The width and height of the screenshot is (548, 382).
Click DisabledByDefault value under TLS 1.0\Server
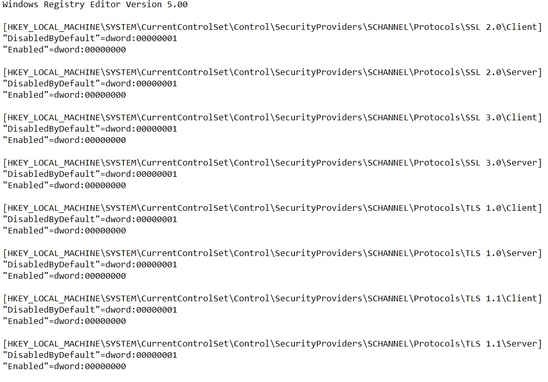pyautogui.click(x=90, y=265)
